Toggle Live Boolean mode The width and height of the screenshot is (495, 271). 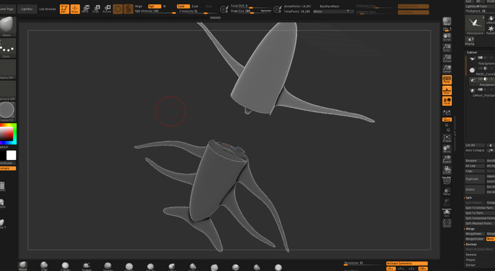coord(48,9)
